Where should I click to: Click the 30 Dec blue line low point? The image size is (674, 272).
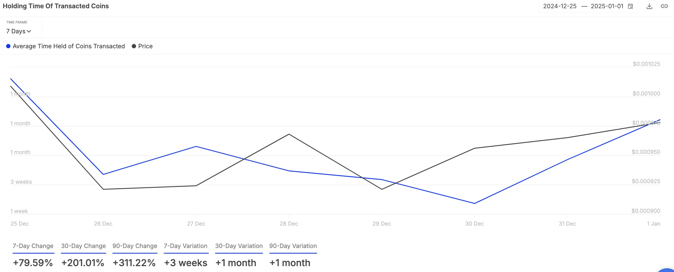click(x=475, y=203)
